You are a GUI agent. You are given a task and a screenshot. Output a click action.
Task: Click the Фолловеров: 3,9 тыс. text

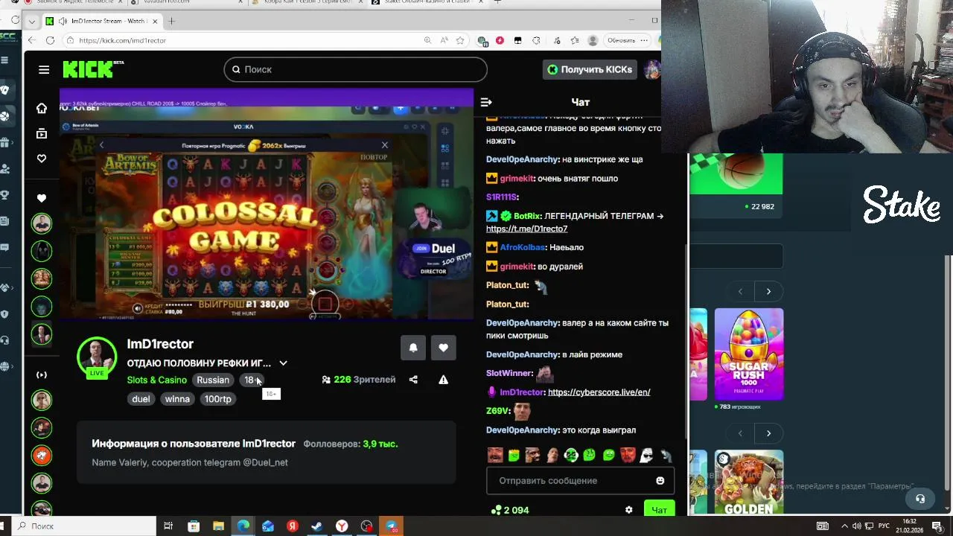click(351, 444)
